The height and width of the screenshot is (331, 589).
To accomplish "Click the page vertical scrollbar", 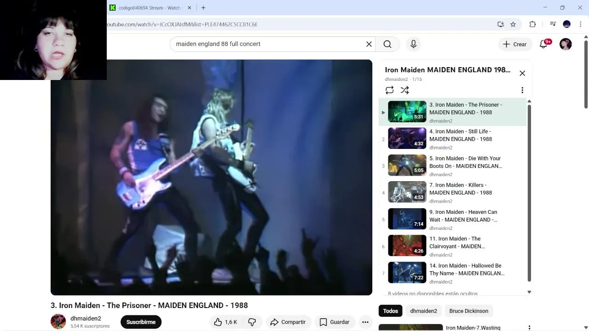I will (586, 74).
